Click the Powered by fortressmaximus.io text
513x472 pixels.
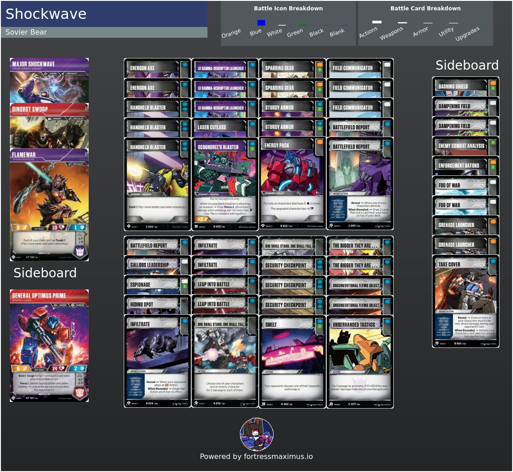(256, 457)
